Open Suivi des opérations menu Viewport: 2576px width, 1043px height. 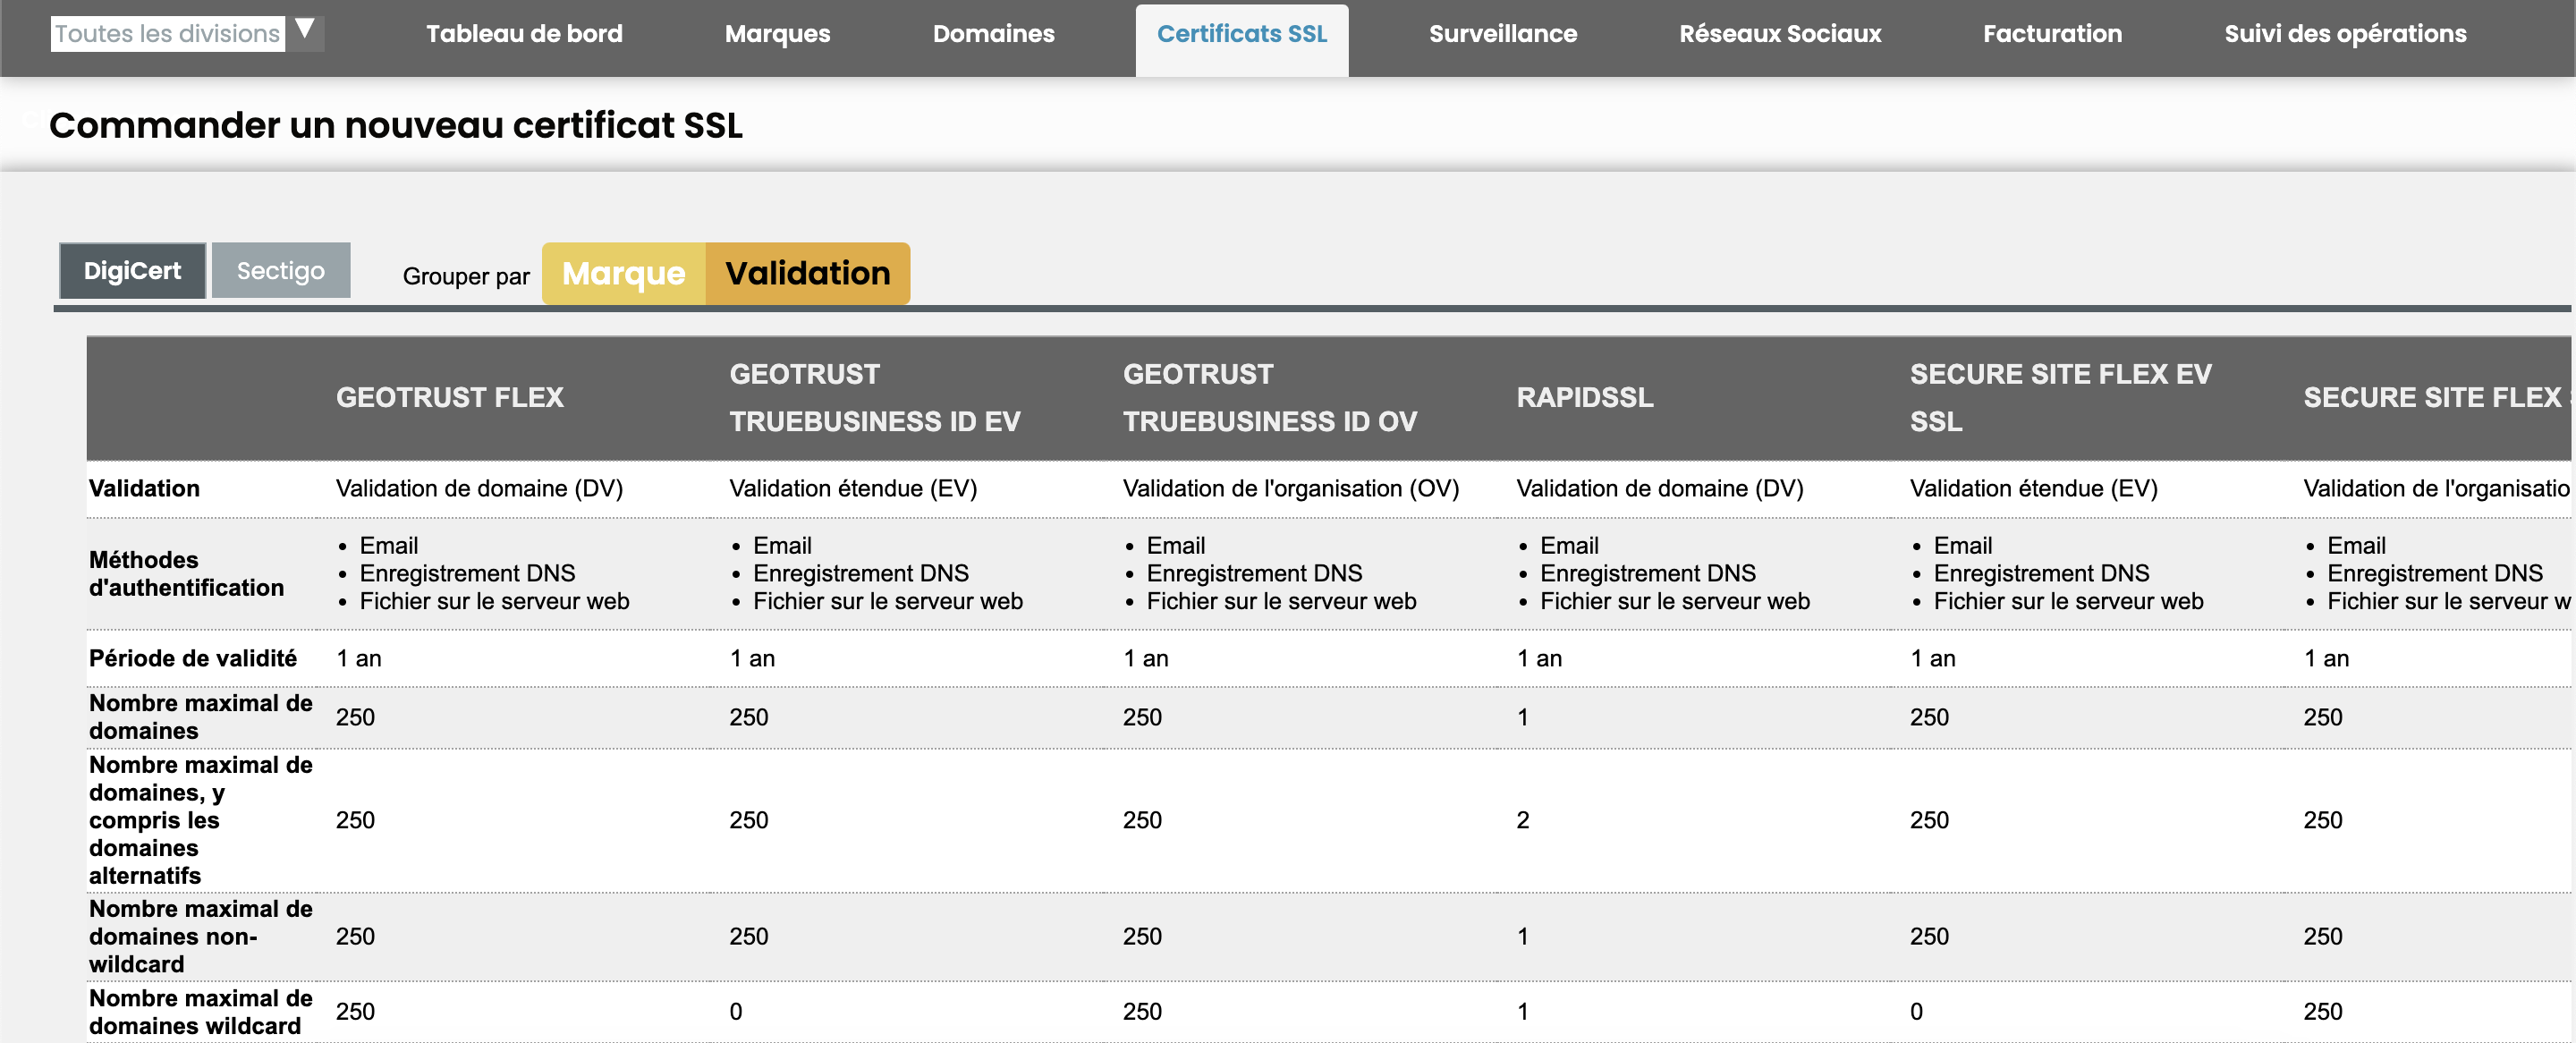[x=2344, y=34]
